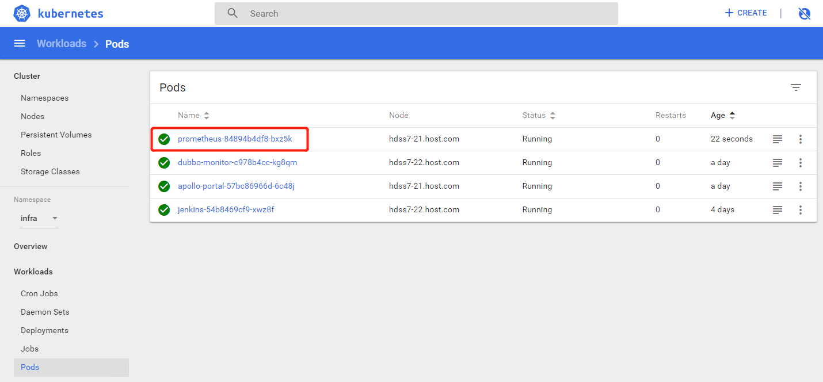
Task: Go to Nodes in Cluster section
Action: pos(32,116)
